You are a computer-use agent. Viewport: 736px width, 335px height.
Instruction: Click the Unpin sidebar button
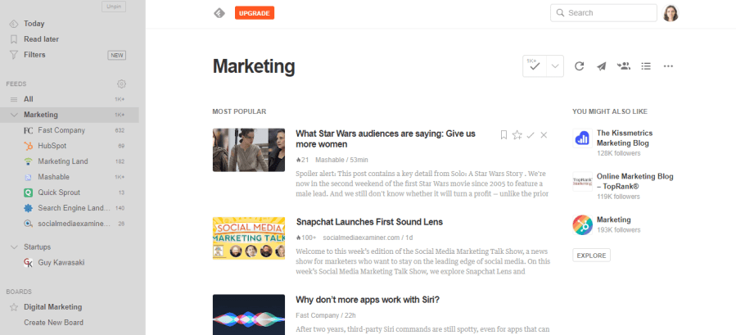coord(114,7)
